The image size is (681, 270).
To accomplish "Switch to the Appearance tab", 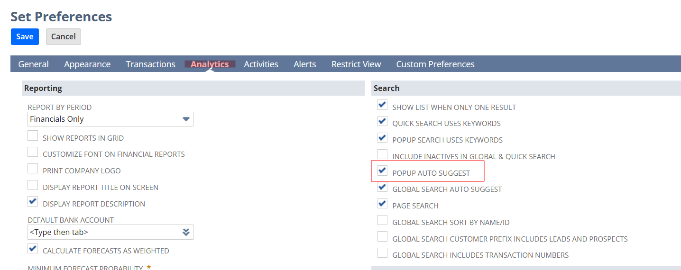I will [x=87, y=64].
